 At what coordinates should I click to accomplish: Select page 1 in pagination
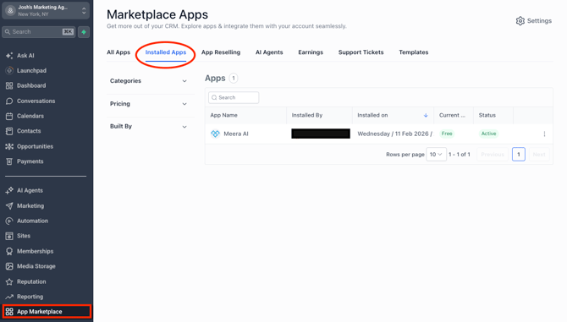click(x=519, y=155)
